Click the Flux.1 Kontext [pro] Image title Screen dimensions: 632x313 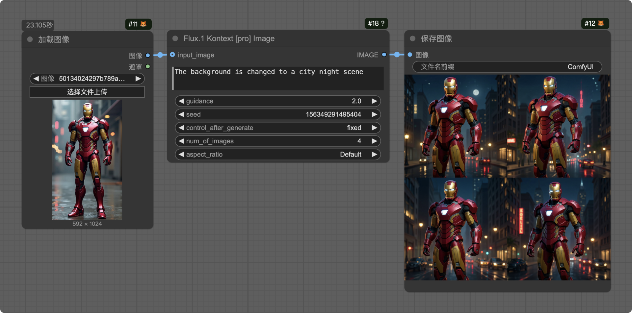(229, 38)
